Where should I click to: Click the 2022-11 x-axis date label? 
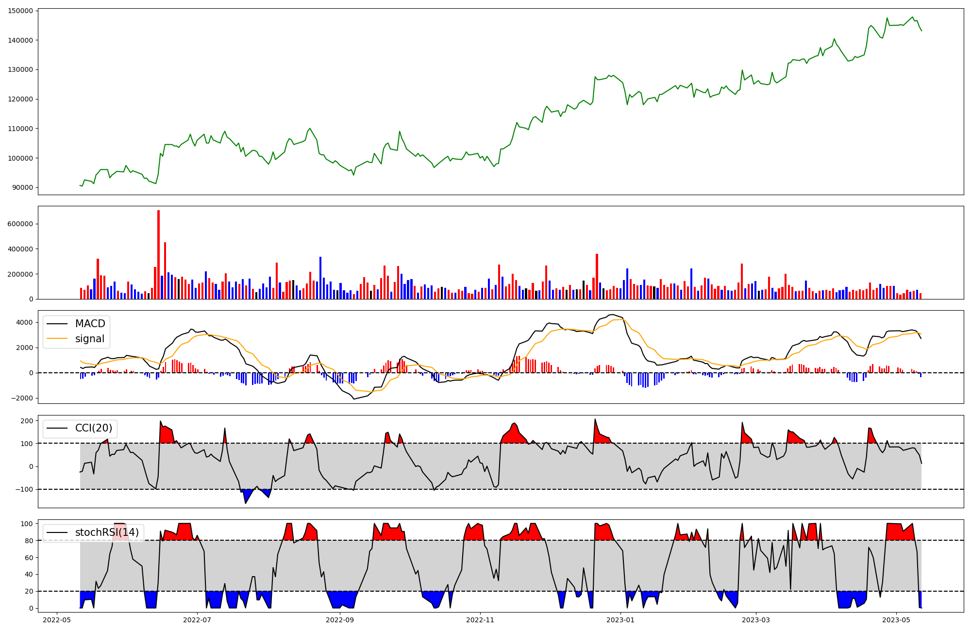coord(480,620)
